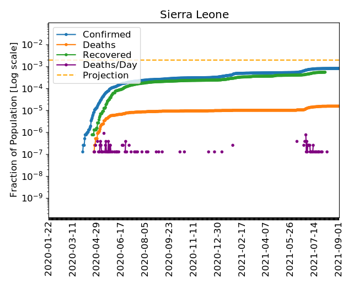
Task: Click the 10⁻⁵ y-axis tick label
Action: click(34, 110)
